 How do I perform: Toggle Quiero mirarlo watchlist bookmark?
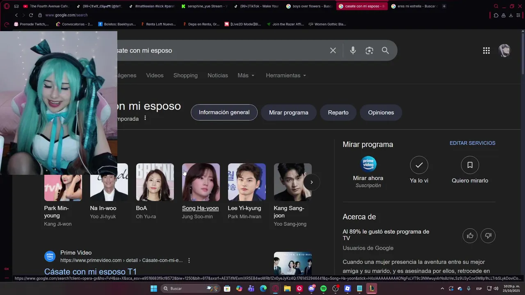[x=470, y=165]
